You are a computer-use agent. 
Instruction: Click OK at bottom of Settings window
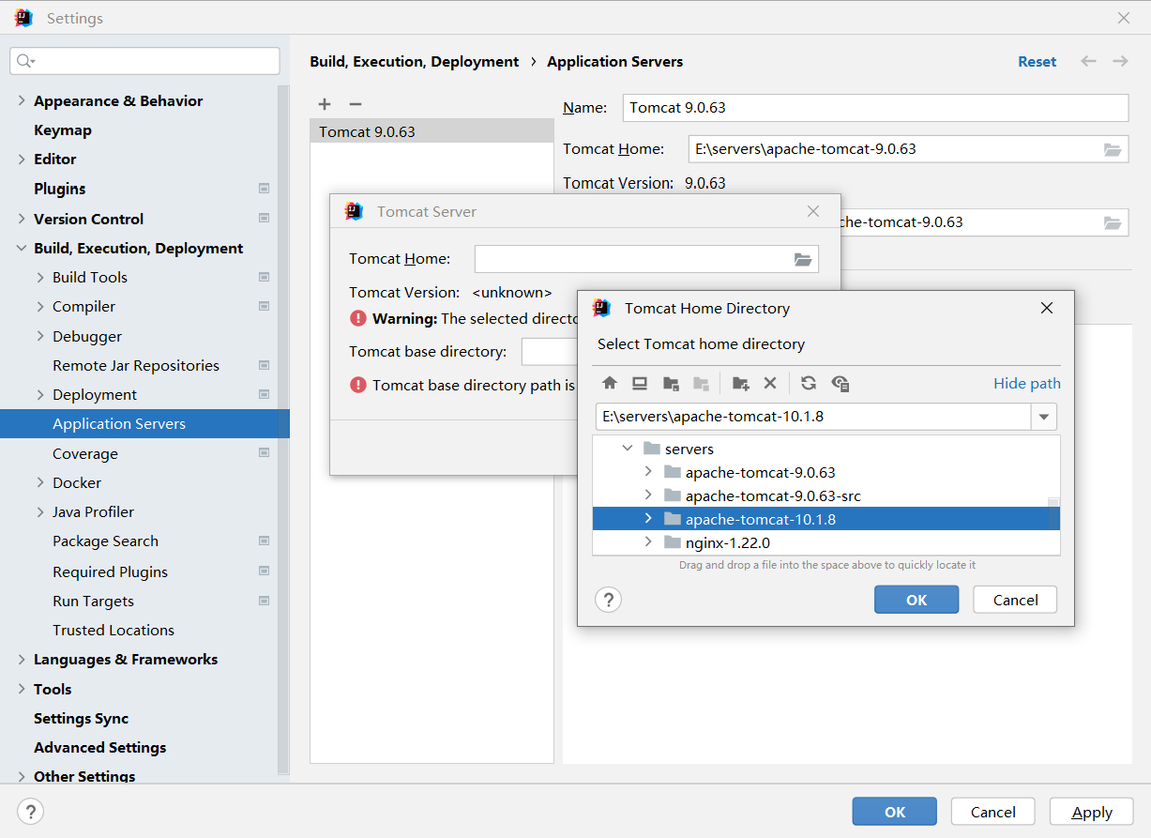895,812
